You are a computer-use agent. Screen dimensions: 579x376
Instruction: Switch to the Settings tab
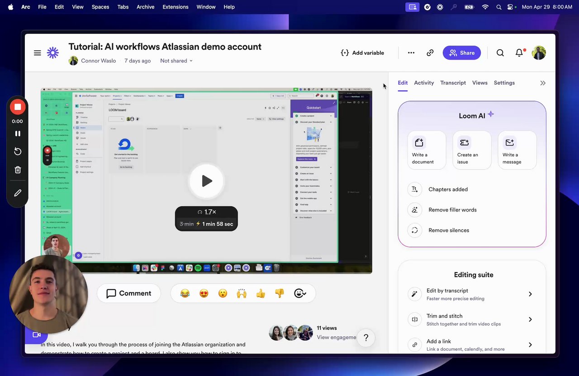click(504, 83)
